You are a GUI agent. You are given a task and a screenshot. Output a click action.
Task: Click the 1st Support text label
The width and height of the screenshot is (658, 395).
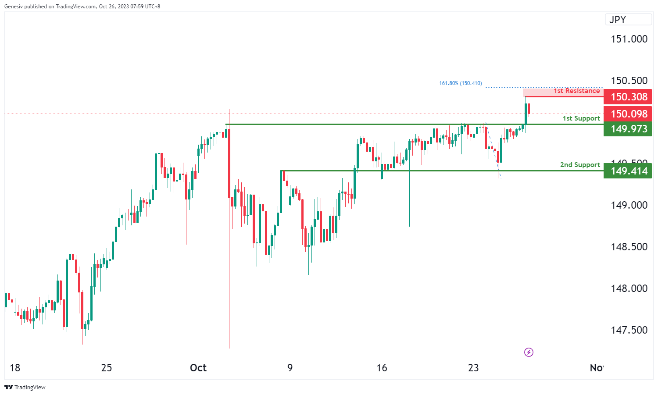pos(581,118)
